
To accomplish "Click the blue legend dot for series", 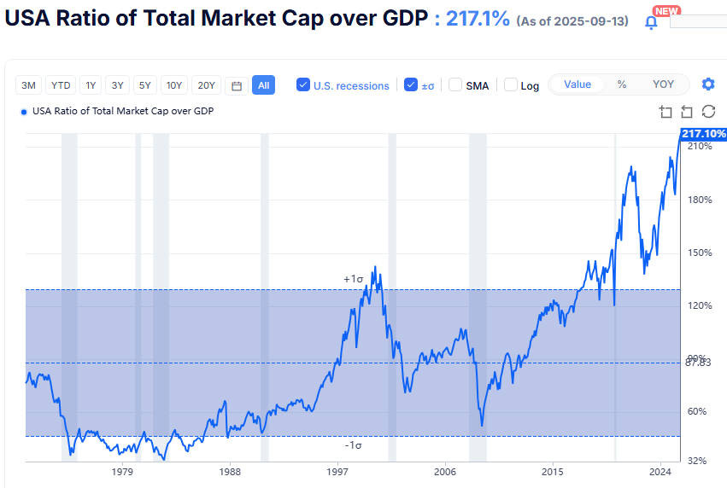I will point(23,112).
